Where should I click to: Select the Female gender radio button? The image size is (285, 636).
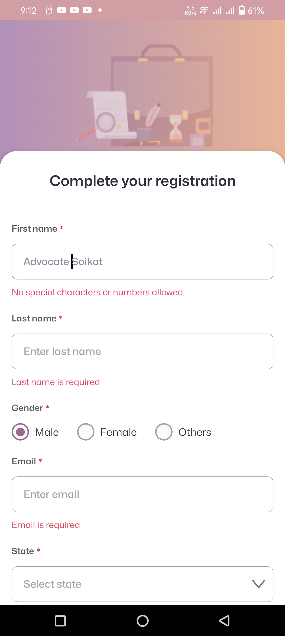point(86,432)
